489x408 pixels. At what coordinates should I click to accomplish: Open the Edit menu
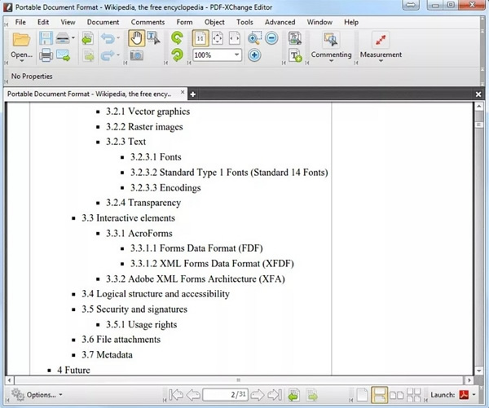43,22
